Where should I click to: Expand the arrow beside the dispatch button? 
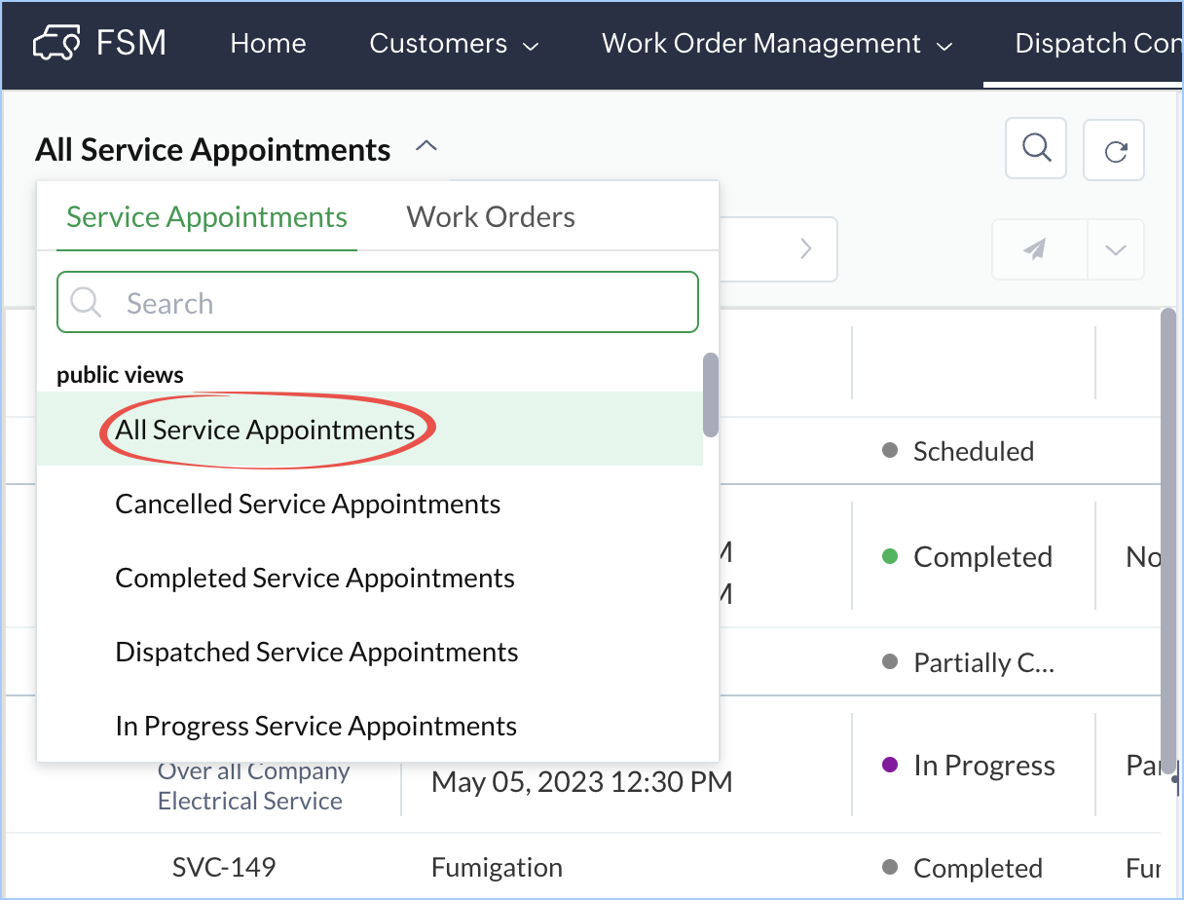point(1116,250)
